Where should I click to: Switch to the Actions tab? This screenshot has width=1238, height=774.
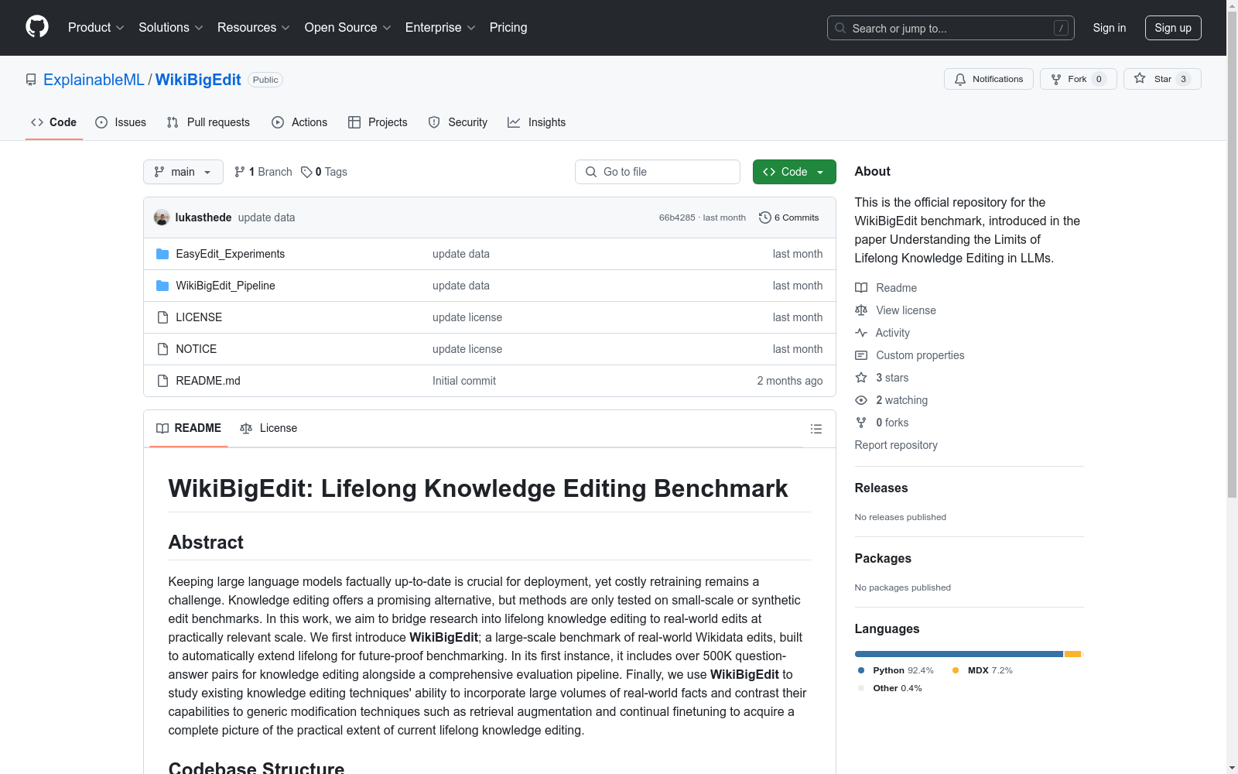coord(299,122)
